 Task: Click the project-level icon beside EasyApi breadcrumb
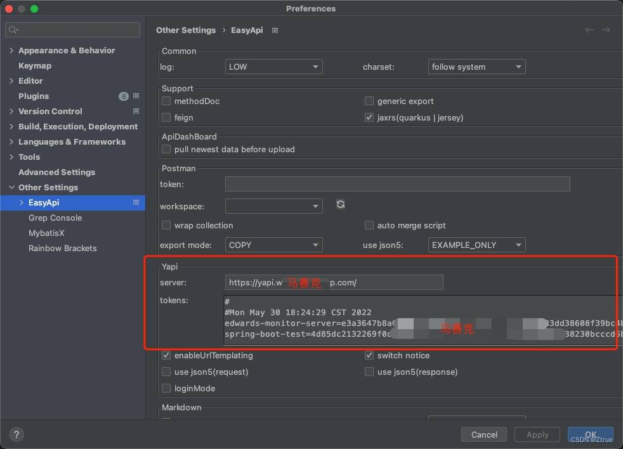[275, 30]
